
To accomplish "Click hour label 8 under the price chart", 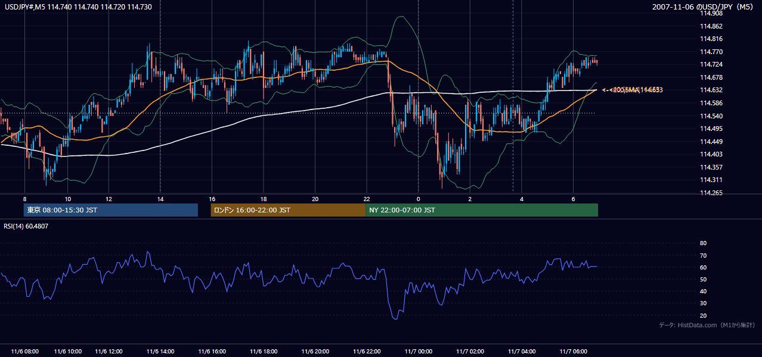I will pos(24,199).
